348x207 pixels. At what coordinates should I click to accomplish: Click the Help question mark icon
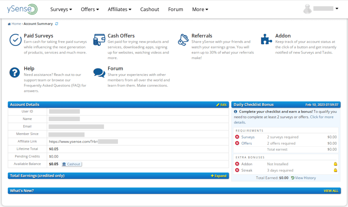point(15,73)
